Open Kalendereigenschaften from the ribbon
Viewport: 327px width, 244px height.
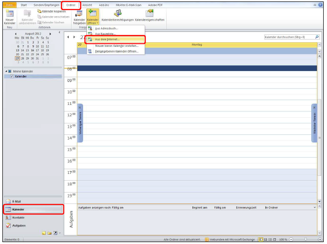pyautogui.click(x=149, y=16)
